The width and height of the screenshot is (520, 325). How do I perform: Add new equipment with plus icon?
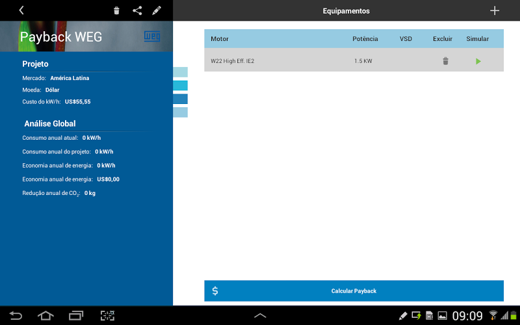point(495,10)
